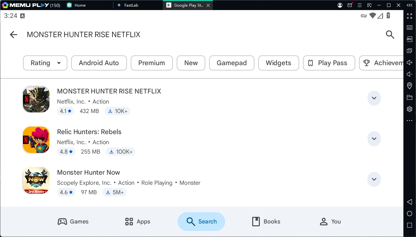Tap the magnifier icon beside the query
Image resolution: width=416 pixels, height=237 pixels.
(390, 35)
